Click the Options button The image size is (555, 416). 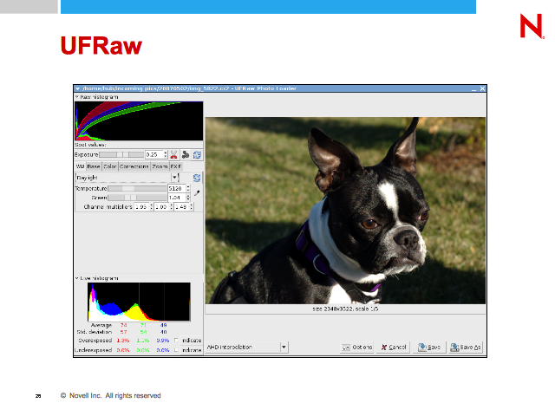pyautogui.click(x=356, y=348)
